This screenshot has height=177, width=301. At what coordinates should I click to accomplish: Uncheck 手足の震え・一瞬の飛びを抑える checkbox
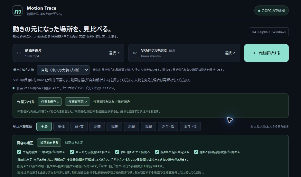click(x=19, y=152)
